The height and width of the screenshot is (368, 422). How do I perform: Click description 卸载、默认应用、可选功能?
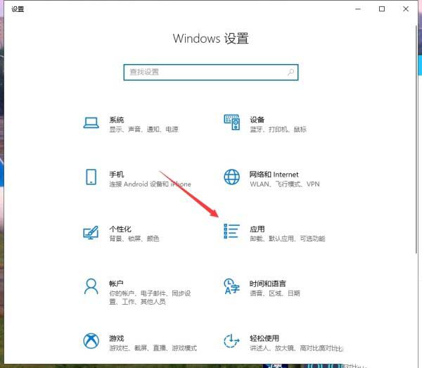click(x=288, y=239)
